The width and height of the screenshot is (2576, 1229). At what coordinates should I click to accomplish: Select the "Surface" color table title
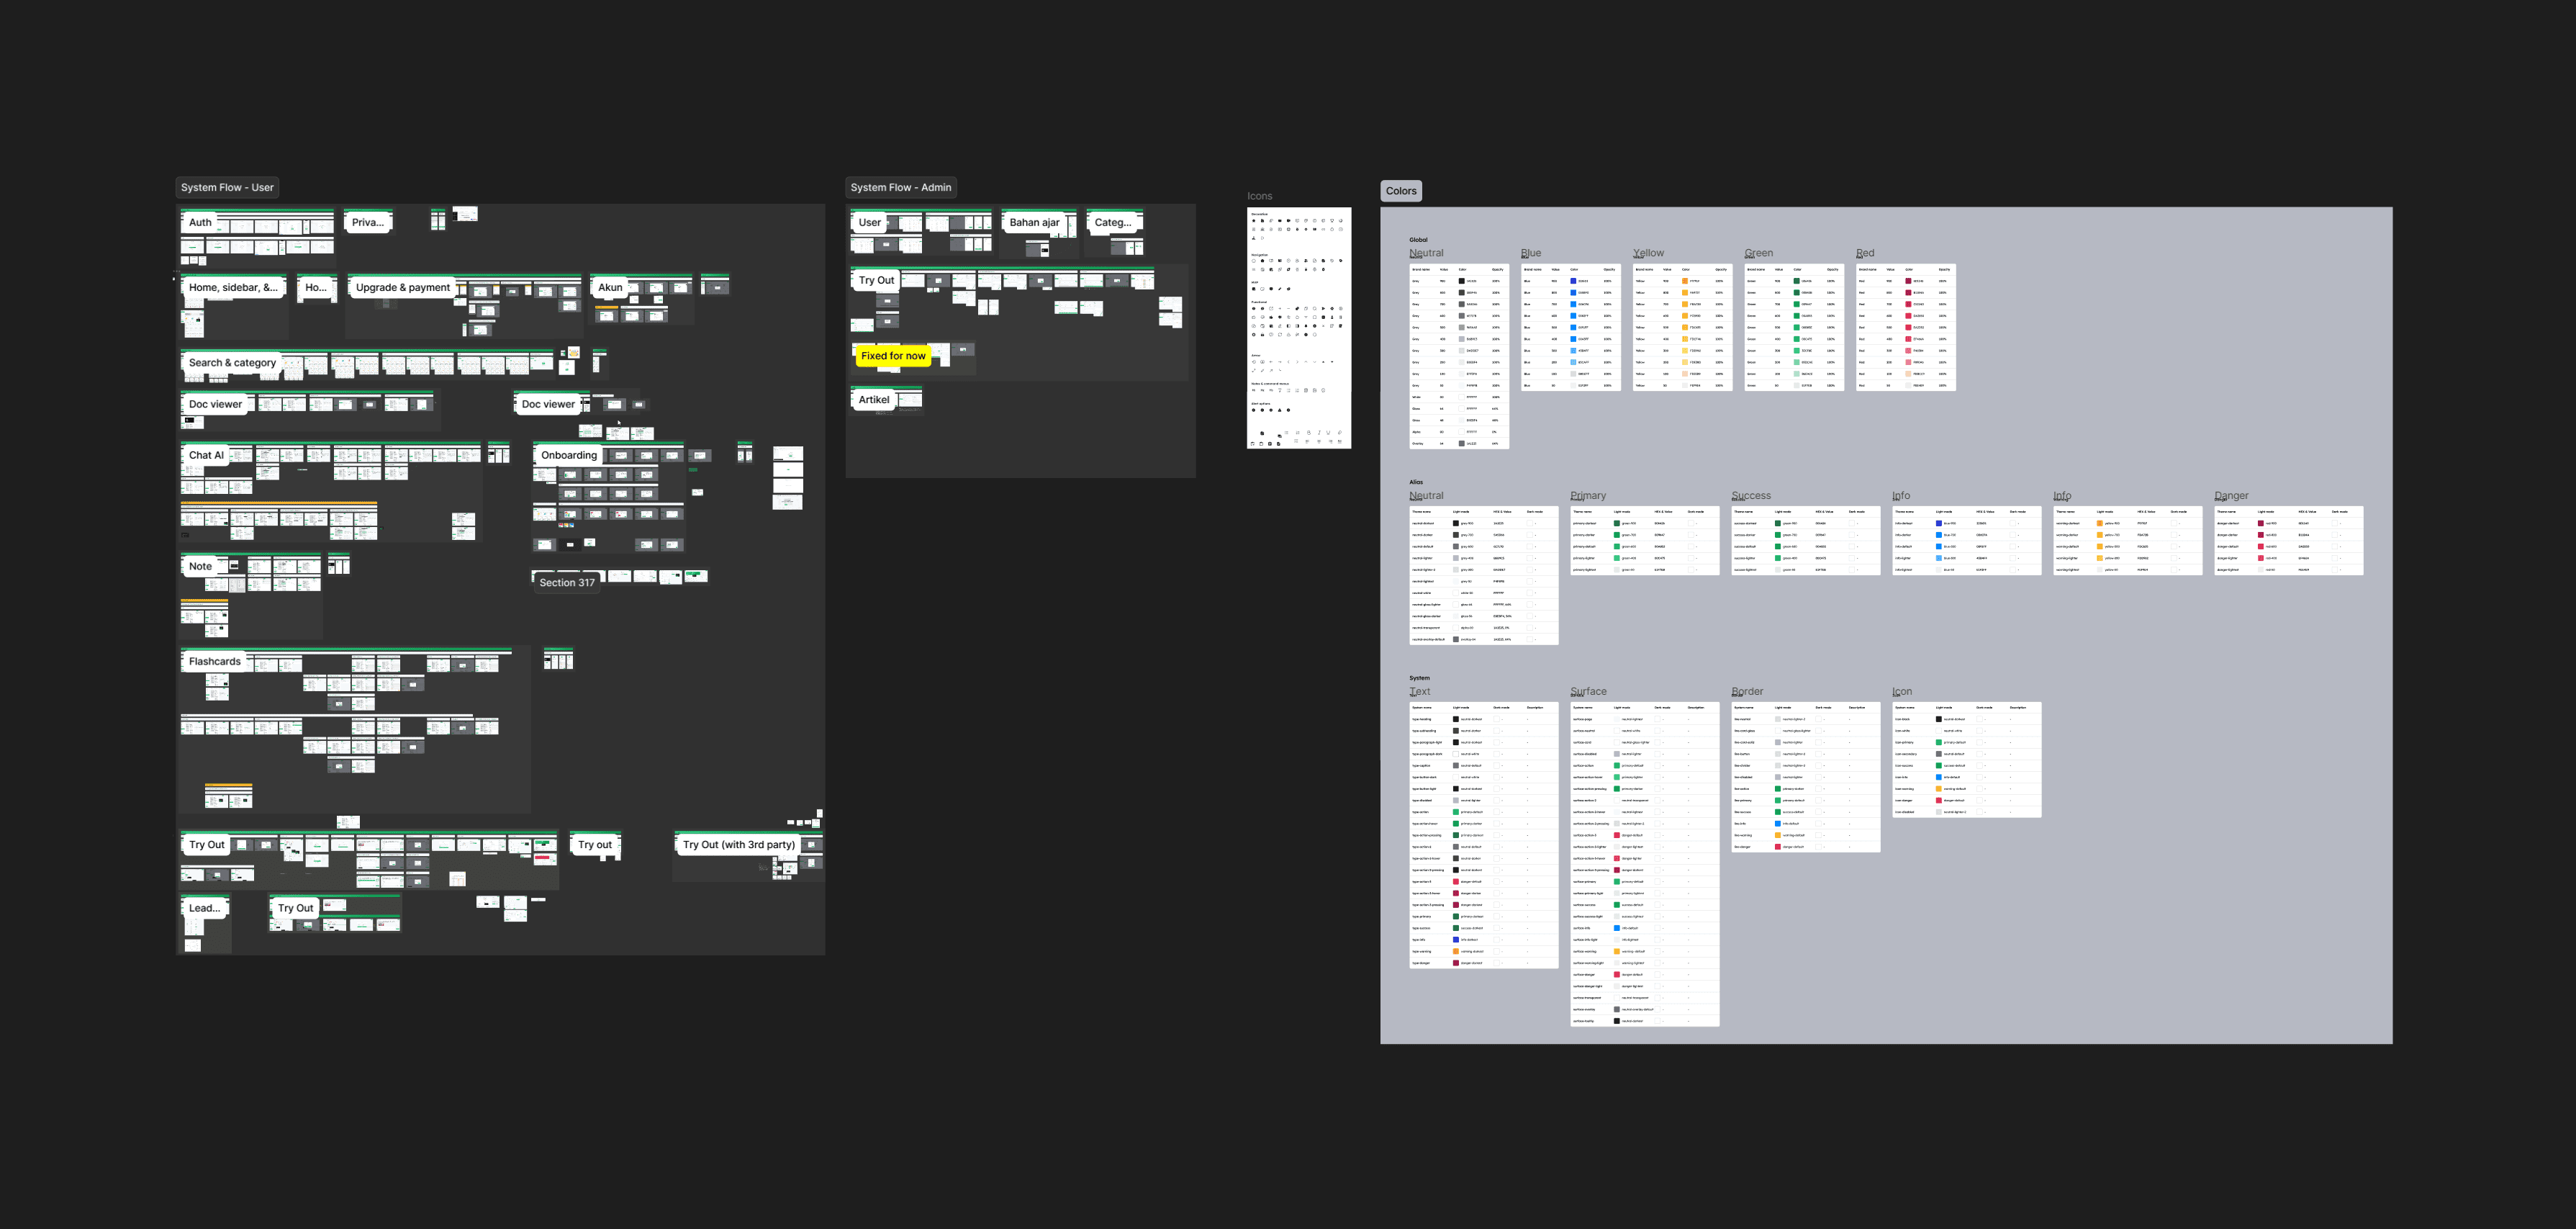click(1588, 692)
